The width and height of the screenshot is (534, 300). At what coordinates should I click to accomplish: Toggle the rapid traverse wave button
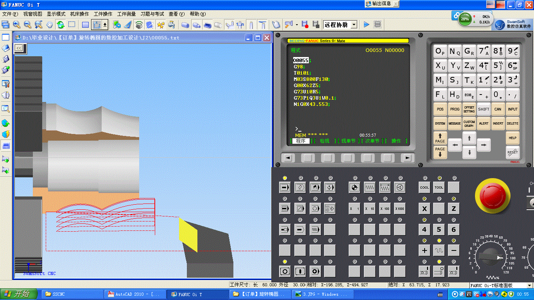coord(439,250)
